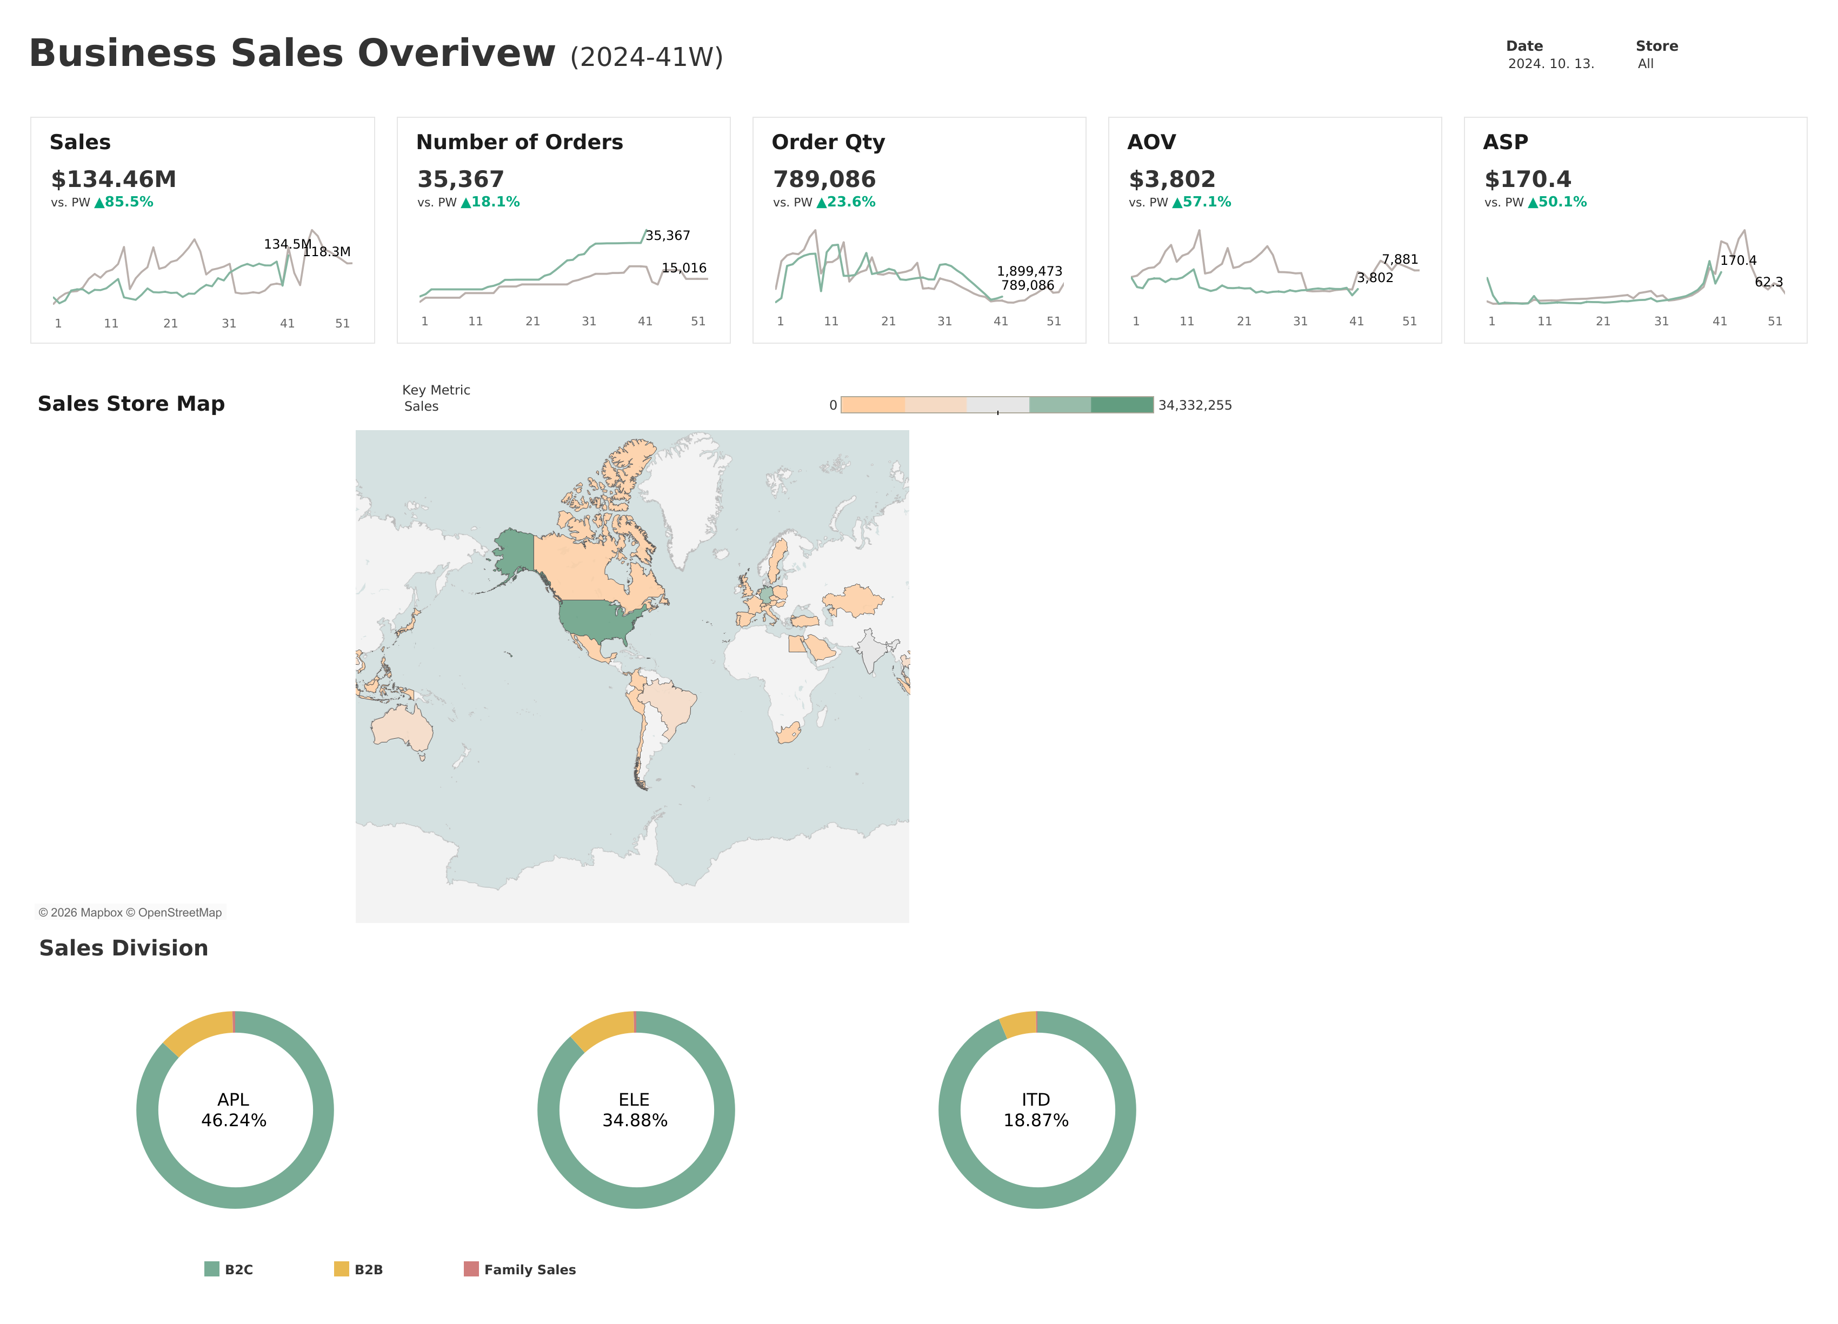
Task: Open the Key Metric selector showing Sales
Action: tap(422, 406)
